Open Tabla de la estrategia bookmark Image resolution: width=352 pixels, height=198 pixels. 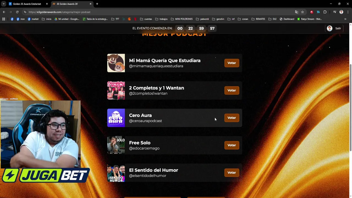pos(95,19)
